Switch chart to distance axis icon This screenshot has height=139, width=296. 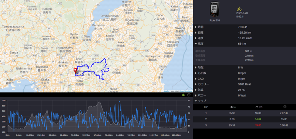coord(183,95)
